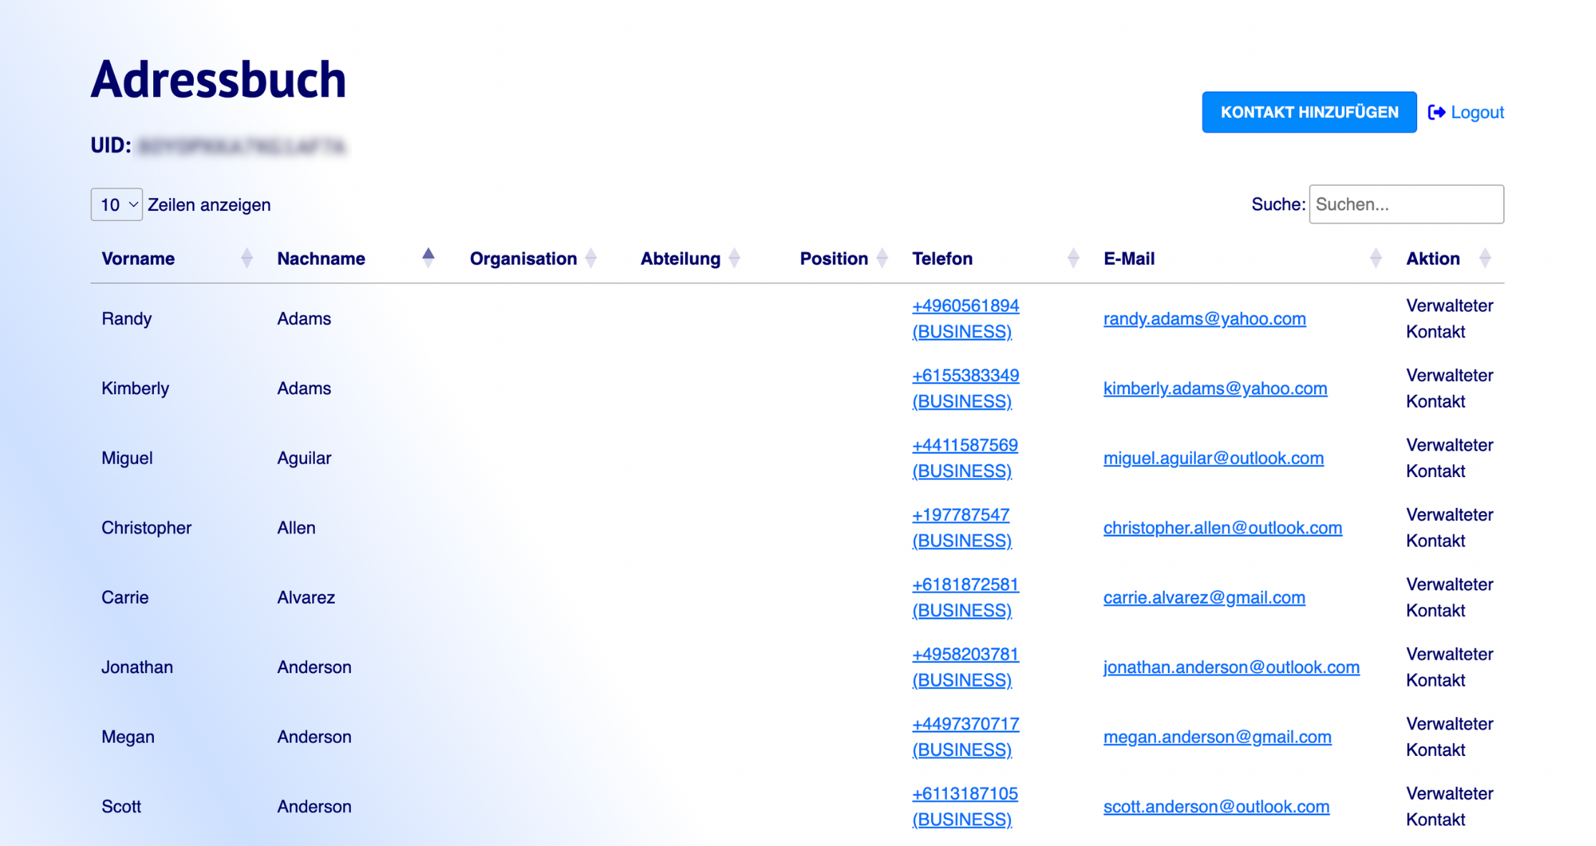Select first name Megan cell

128,737
